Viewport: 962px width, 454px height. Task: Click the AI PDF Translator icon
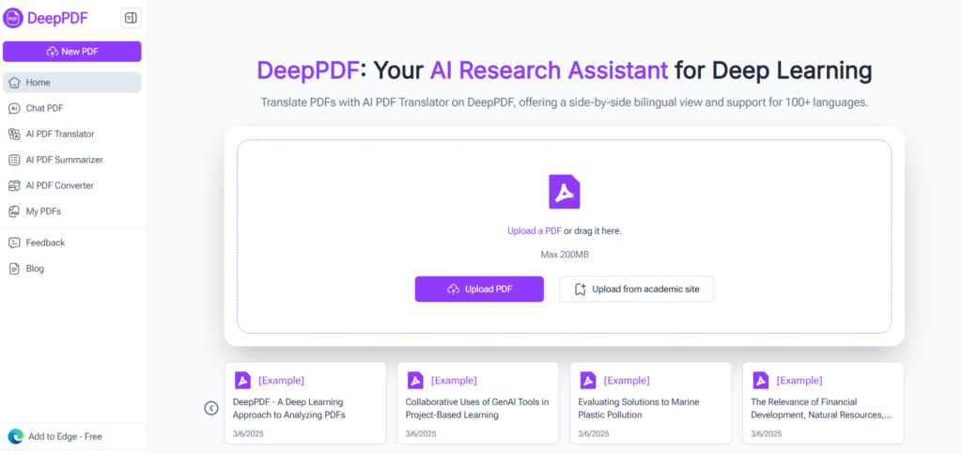(x=14, y=133)
